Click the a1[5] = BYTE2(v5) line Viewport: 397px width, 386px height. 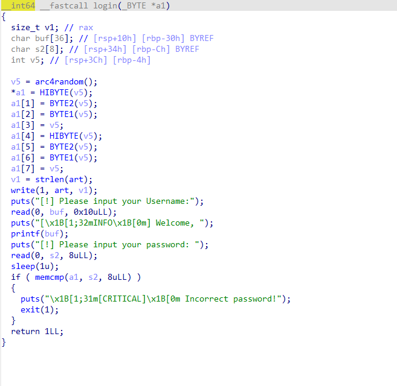(54, 147)
